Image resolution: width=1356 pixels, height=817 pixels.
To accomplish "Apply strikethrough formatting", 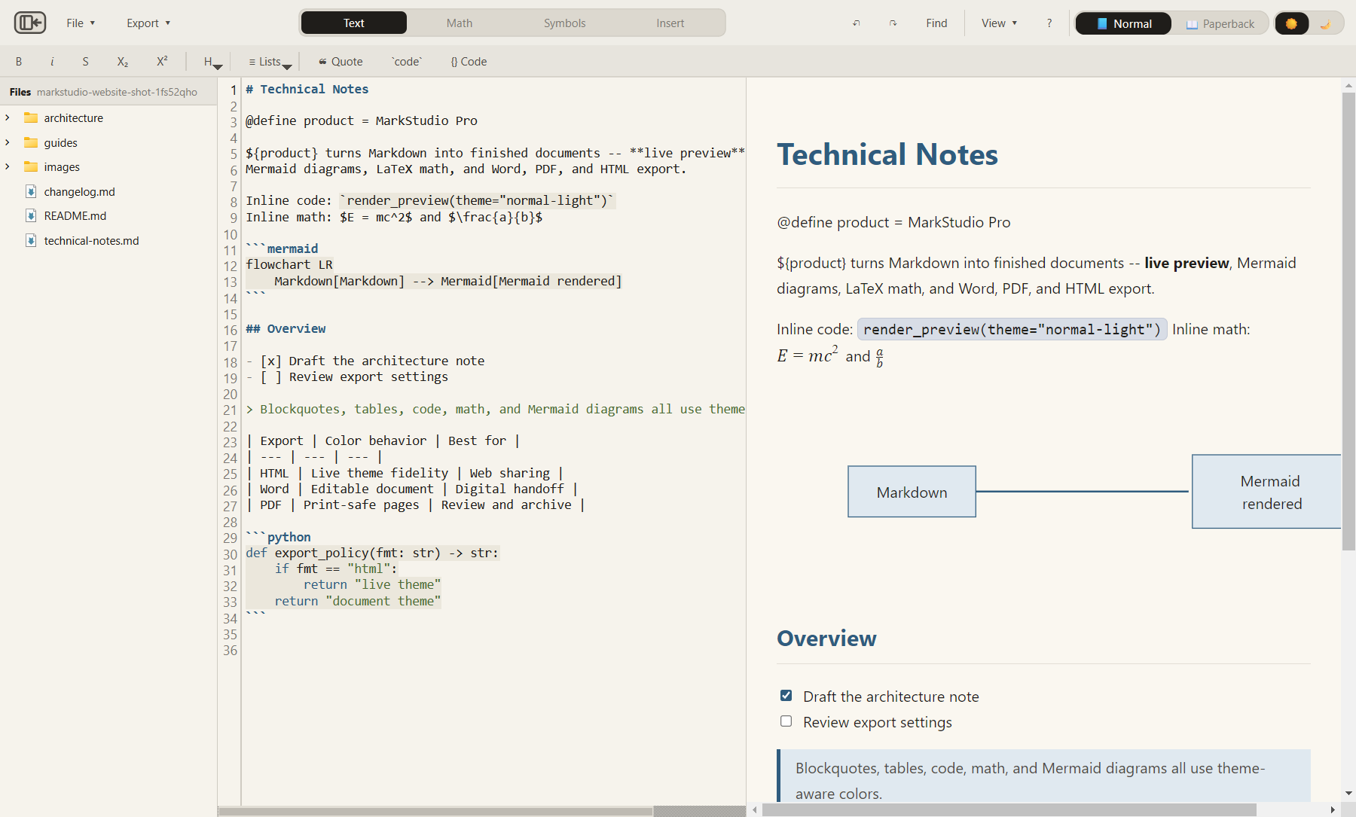I will 85,62.
